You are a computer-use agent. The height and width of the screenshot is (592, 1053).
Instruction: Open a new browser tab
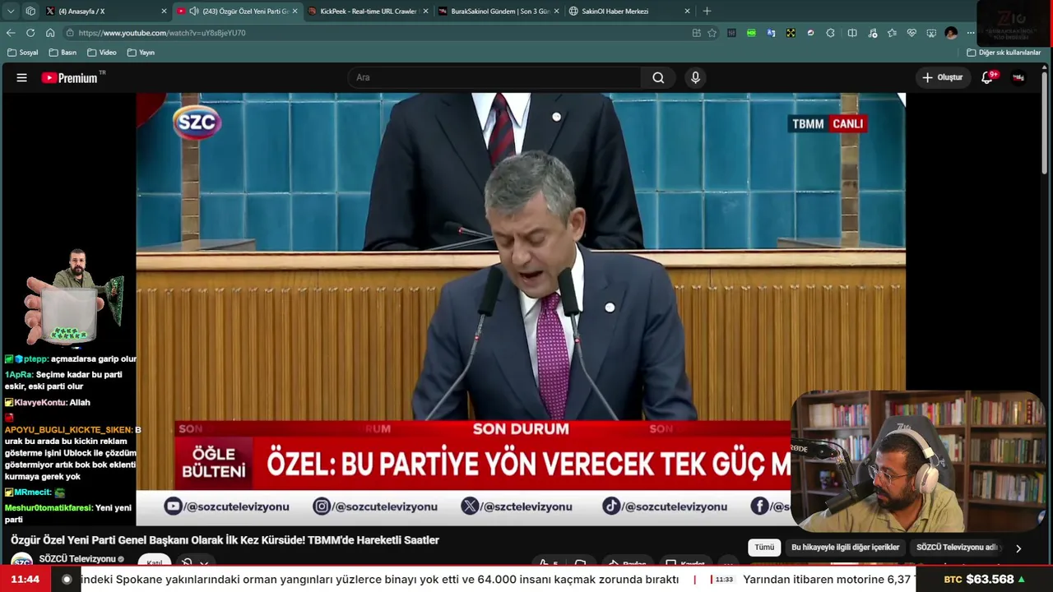tap(707, 12)
